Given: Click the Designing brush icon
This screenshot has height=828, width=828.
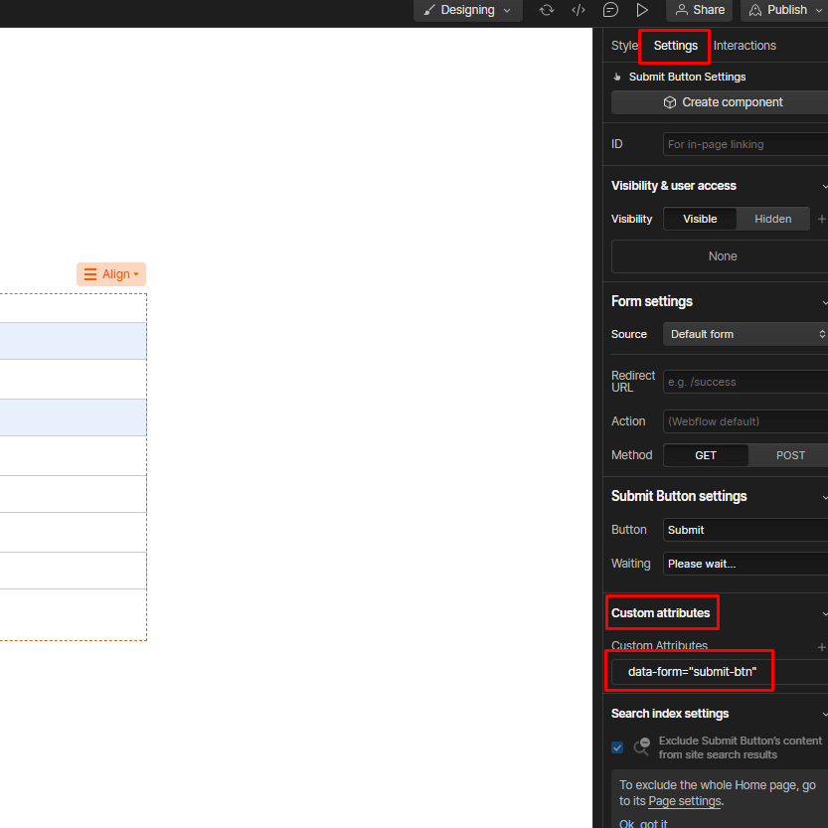Looking at the screenshot, I should (x=428, y=10).
